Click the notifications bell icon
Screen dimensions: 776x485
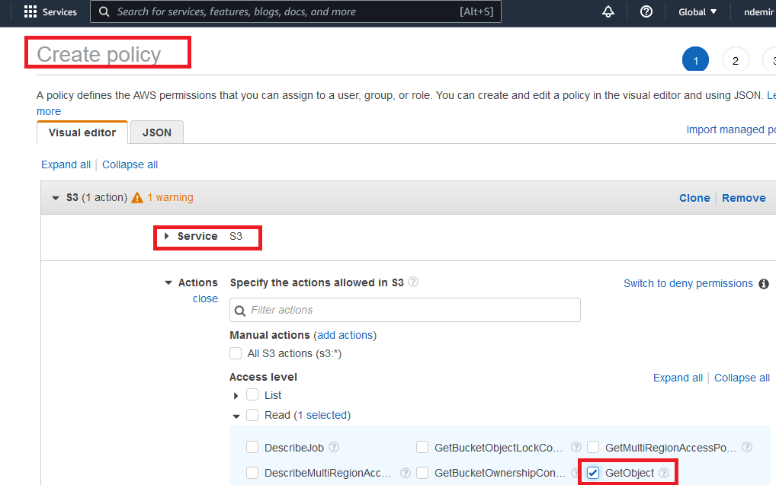608,12
